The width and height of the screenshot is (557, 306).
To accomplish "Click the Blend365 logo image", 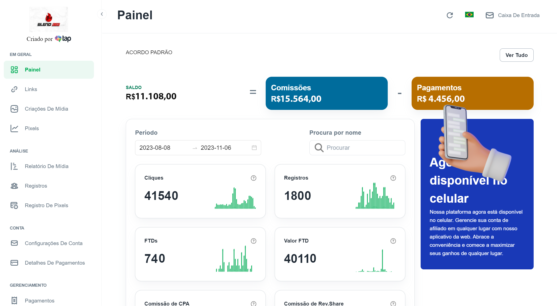I will coord(48,19).
